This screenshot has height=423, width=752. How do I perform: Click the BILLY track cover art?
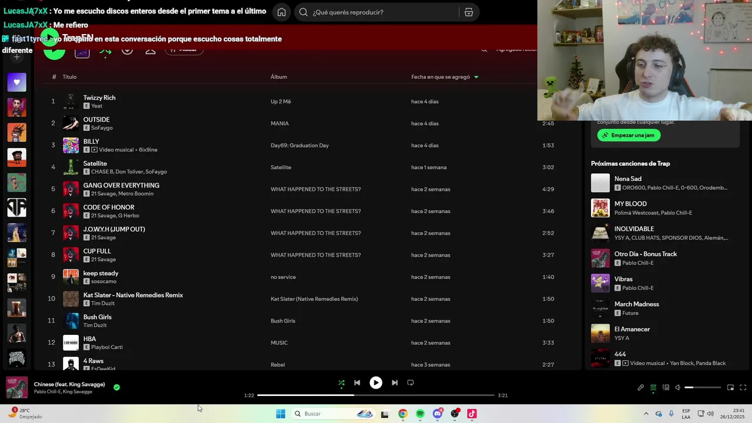(70, 145)
